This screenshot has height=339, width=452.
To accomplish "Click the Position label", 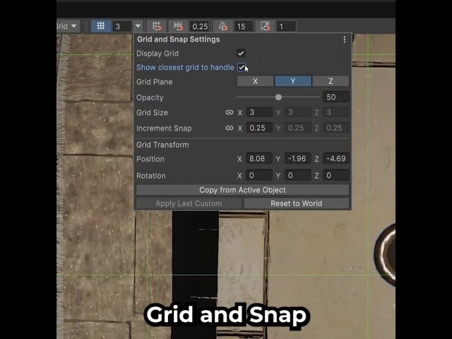I will pos(150,159).
